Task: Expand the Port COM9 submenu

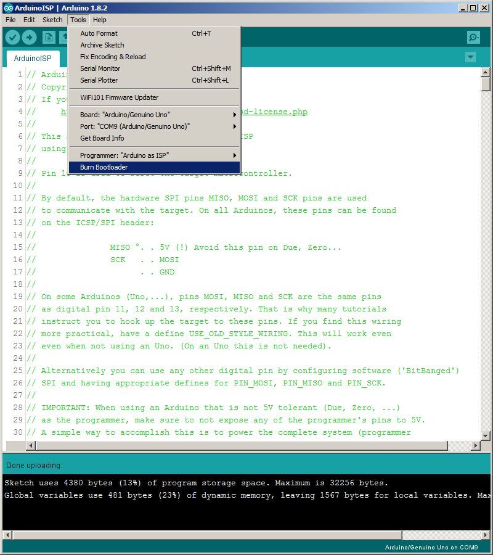Action: (154, 126)
